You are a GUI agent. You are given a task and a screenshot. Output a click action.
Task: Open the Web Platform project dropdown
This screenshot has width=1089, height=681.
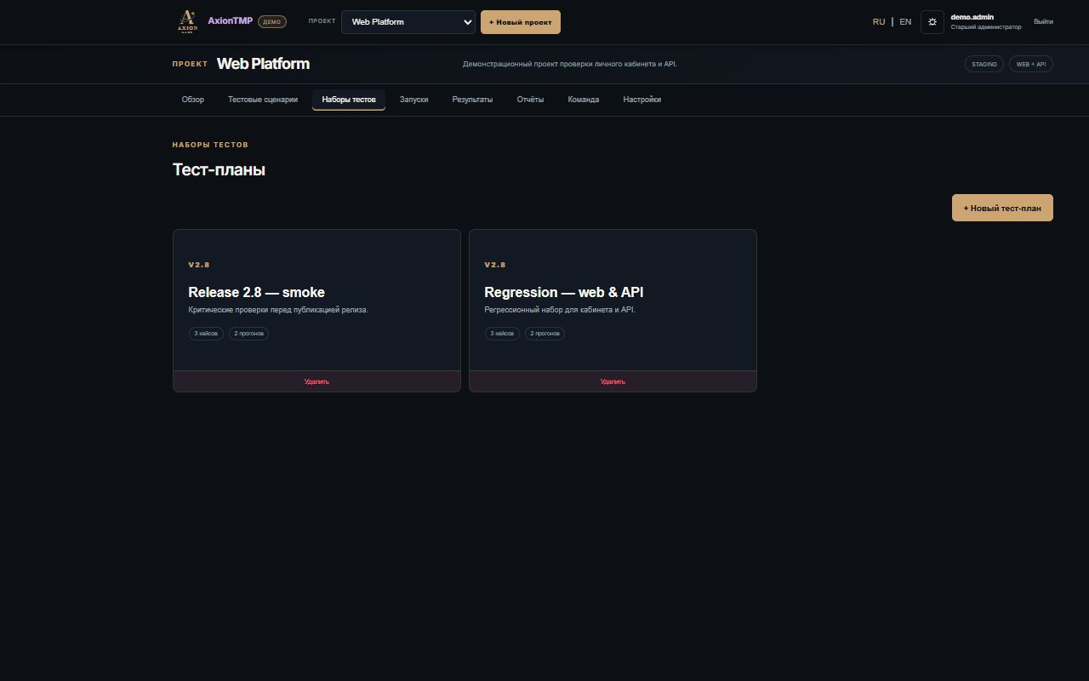point(408,22)
